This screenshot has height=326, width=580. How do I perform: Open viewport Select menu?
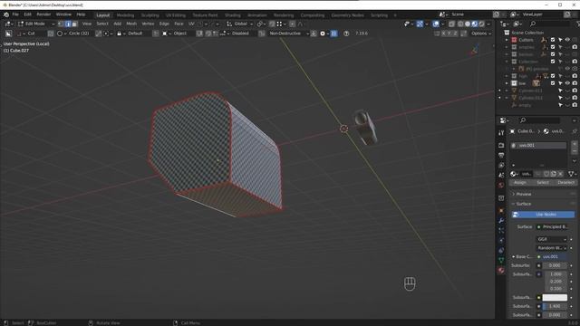pyautogui.click(x=102, y=24)
